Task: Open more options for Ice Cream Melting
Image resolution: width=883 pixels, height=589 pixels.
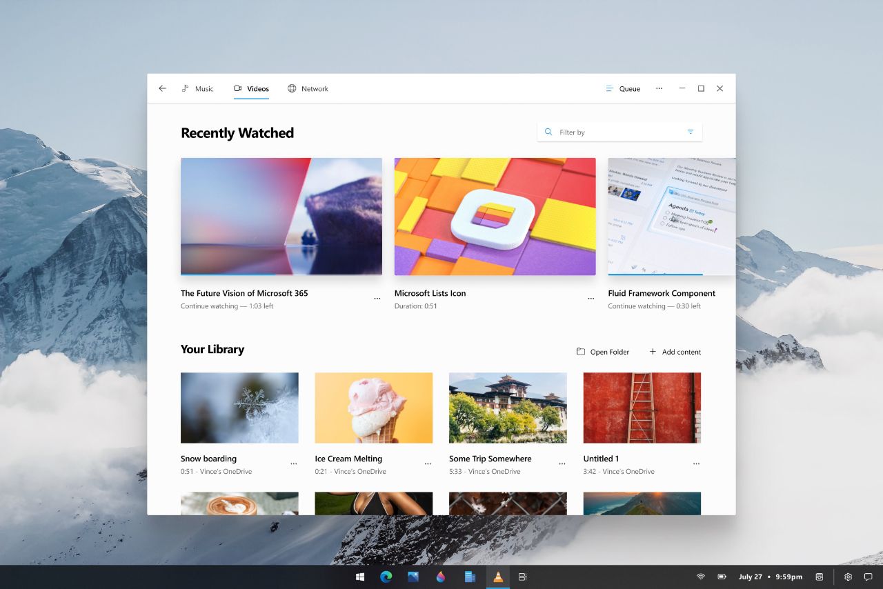Action: pos(428,464)
